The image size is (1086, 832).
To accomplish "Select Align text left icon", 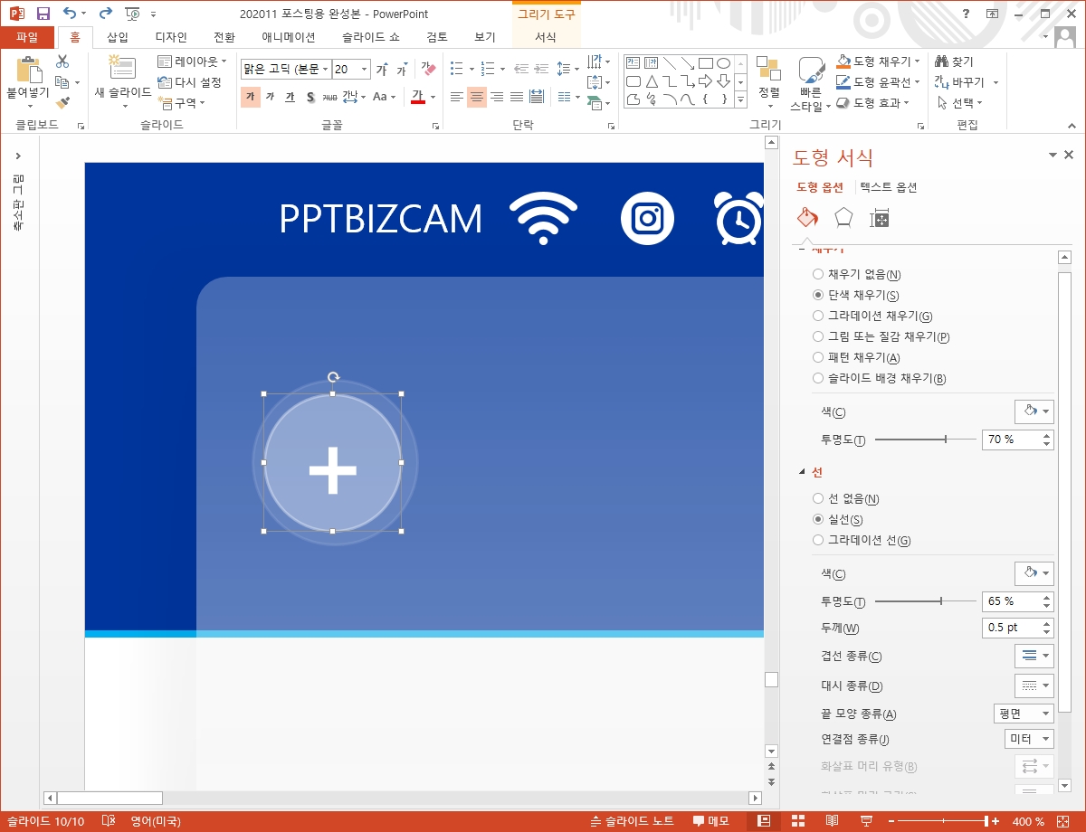I will pyautogui.click(x=457, y=97).
